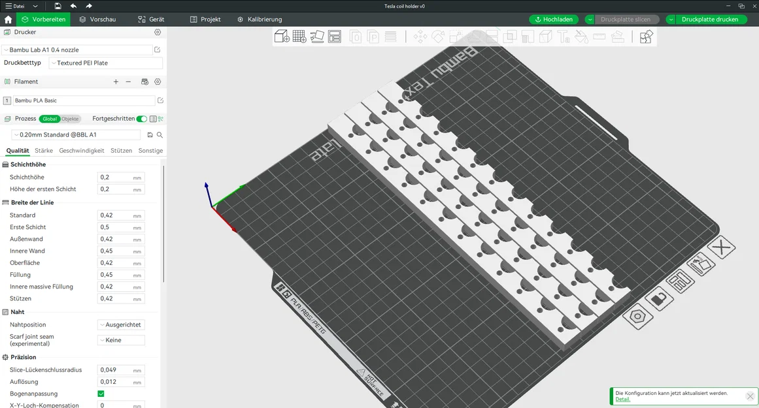This screenshot has height=408, width=759.
Task: Open the Assembly view puzzle icon
Action: coord(646,37)
